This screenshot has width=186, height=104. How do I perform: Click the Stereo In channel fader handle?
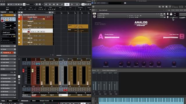point(23,70)
